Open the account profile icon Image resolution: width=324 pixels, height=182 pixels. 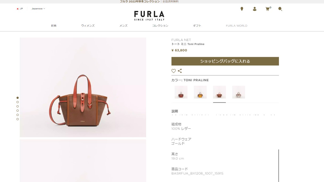(x=255, y=9)
